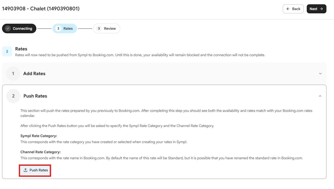This screenshot has width=334, height=189.
Task: Collapse the Push Rates section chevron
Action: coord(320,96)
